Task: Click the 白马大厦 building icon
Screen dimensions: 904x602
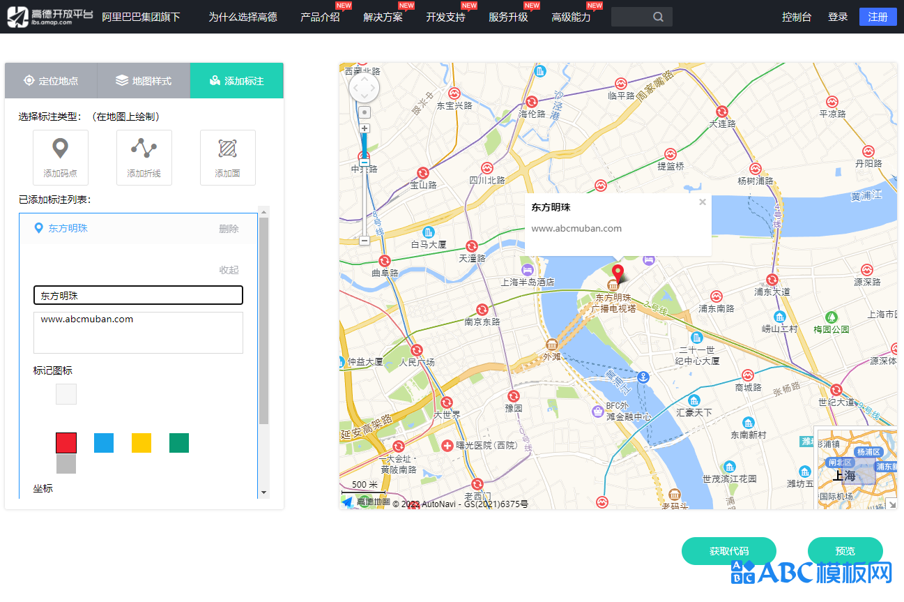Action: tap(429, 232)
